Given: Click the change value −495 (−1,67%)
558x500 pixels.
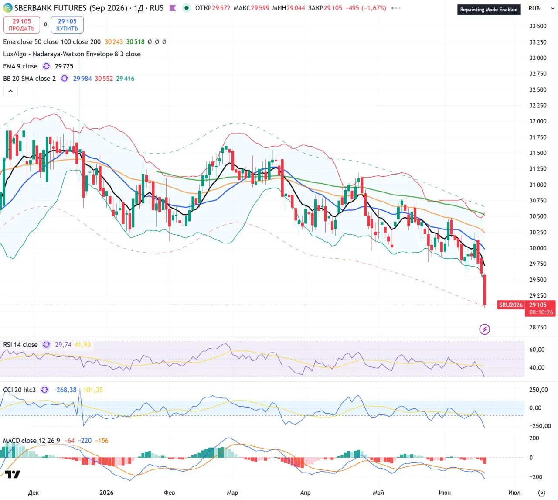Looking at the screenshot, I should [x=366, y=8].
